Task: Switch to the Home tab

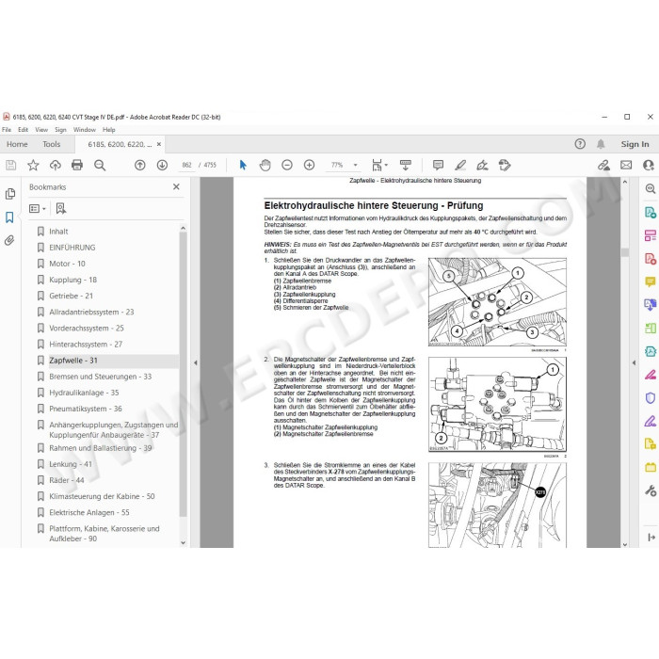Action: coord(17,144)
